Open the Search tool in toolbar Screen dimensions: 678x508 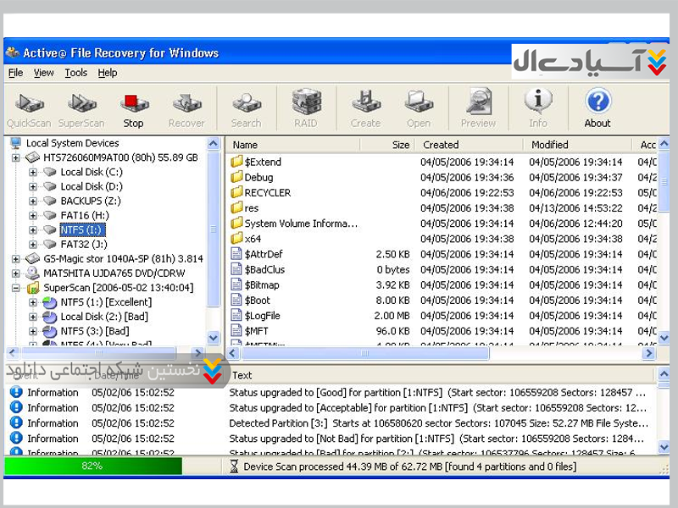pos(246,108)
